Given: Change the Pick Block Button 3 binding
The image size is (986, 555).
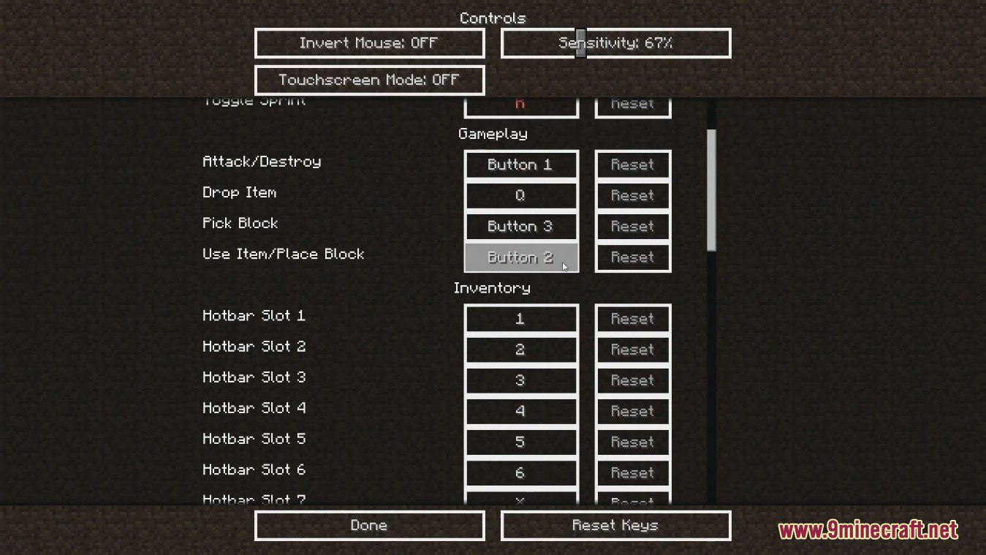Looking at the screenshot, I should (521, 227).
